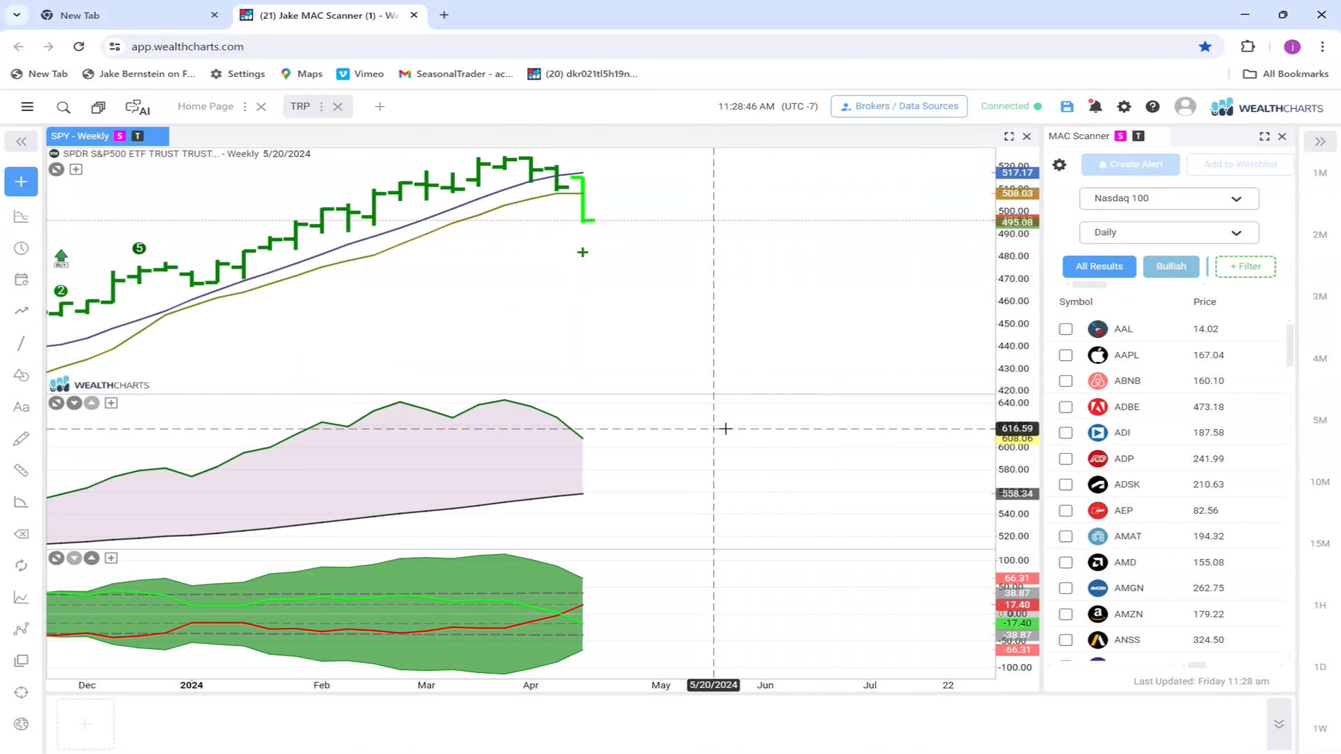Check the AMAT row checkbox

[x=1066, y=536]
